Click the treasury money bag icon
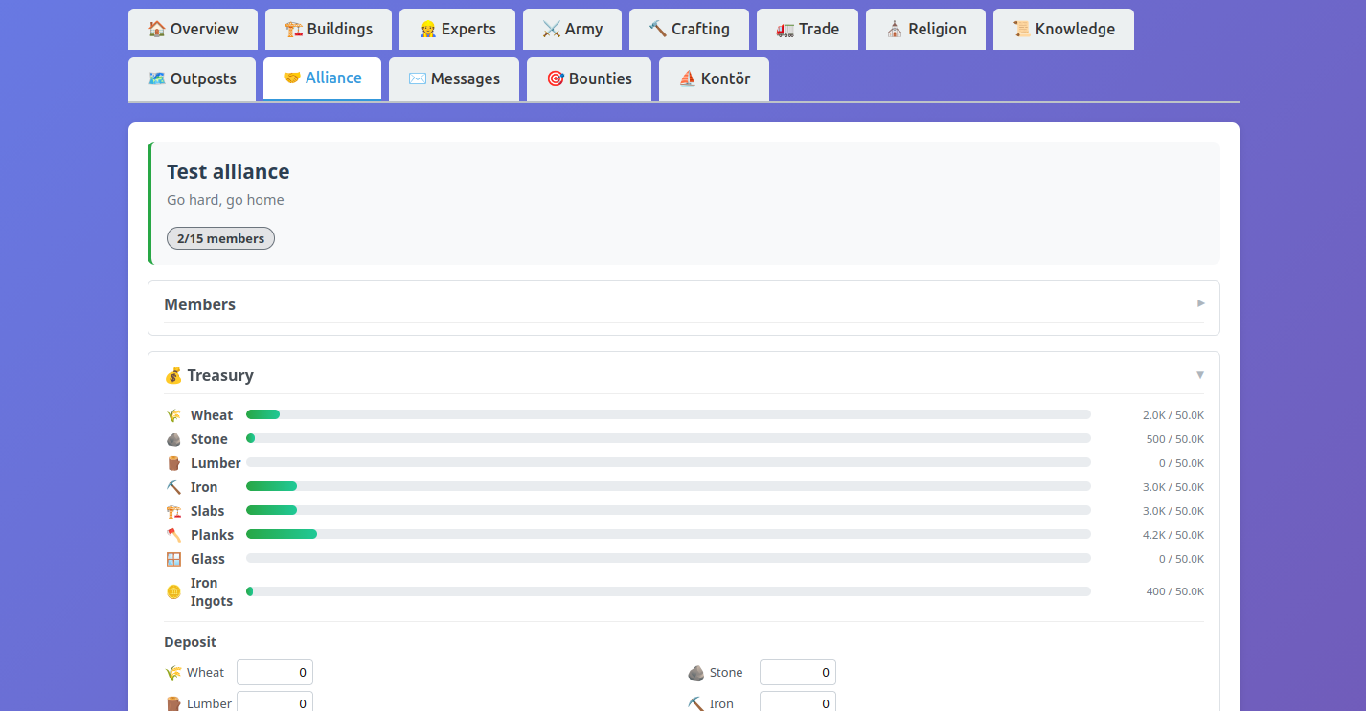The image size is (1366, 711). coord(173,375)
